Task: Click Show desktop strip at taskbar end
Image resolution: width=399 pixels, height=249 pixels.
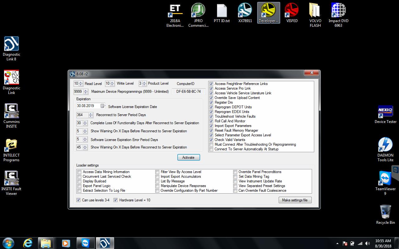Action: [x=397, y=243]
